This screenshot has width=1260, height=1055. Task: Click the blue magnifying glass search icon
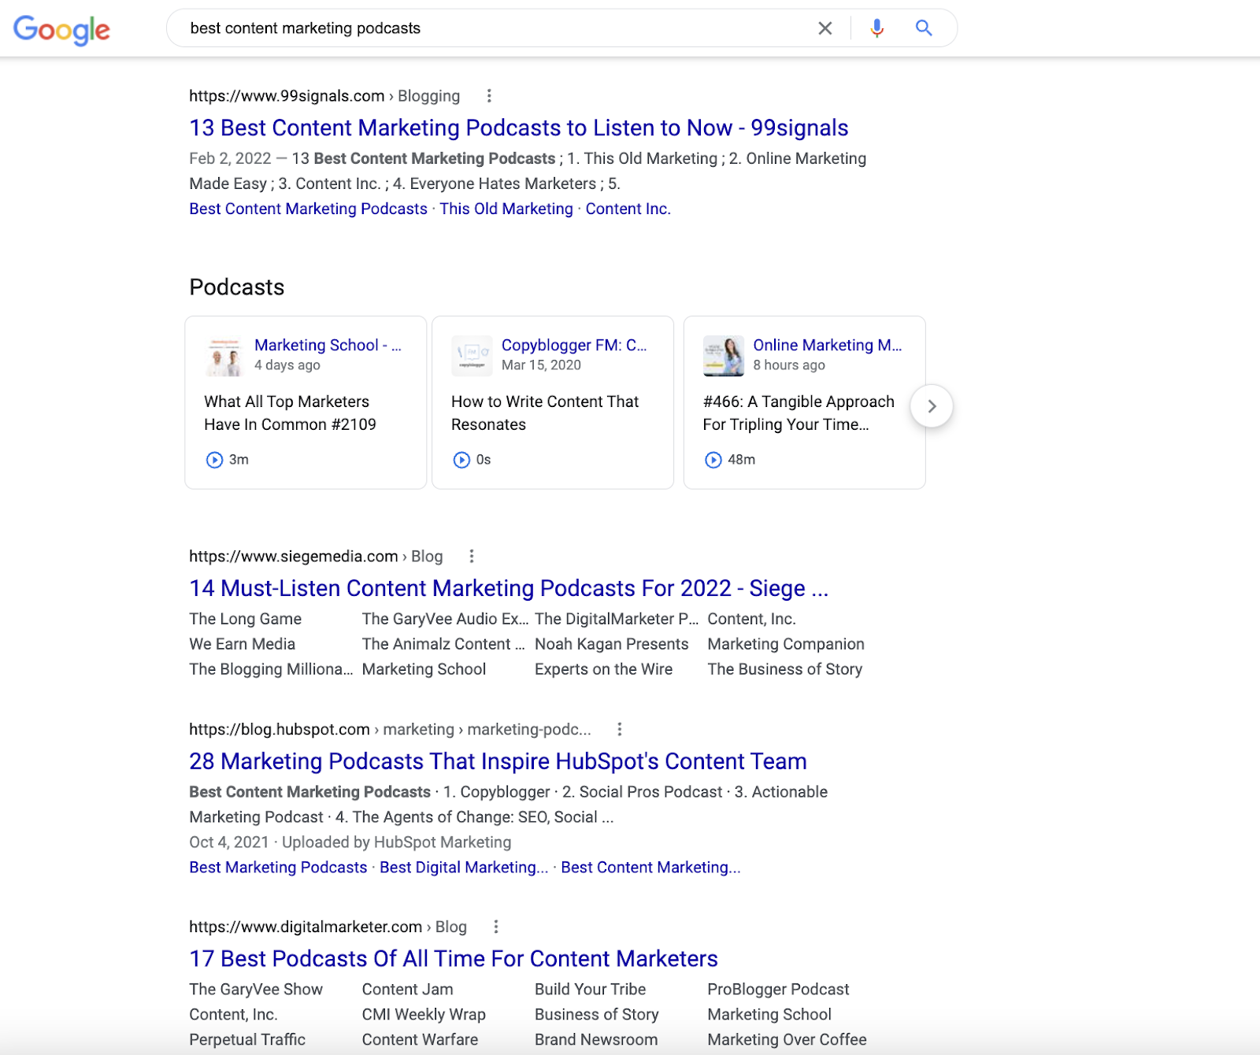pos(924,28)
